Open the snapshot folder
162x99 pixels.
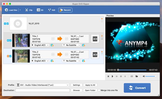click(137, 76)
